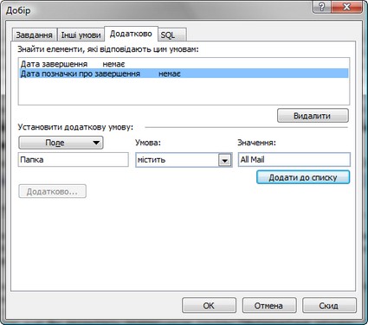Click the help question mark icon
Viewport: 368px width, 325px height.
[x=322, y=7]
